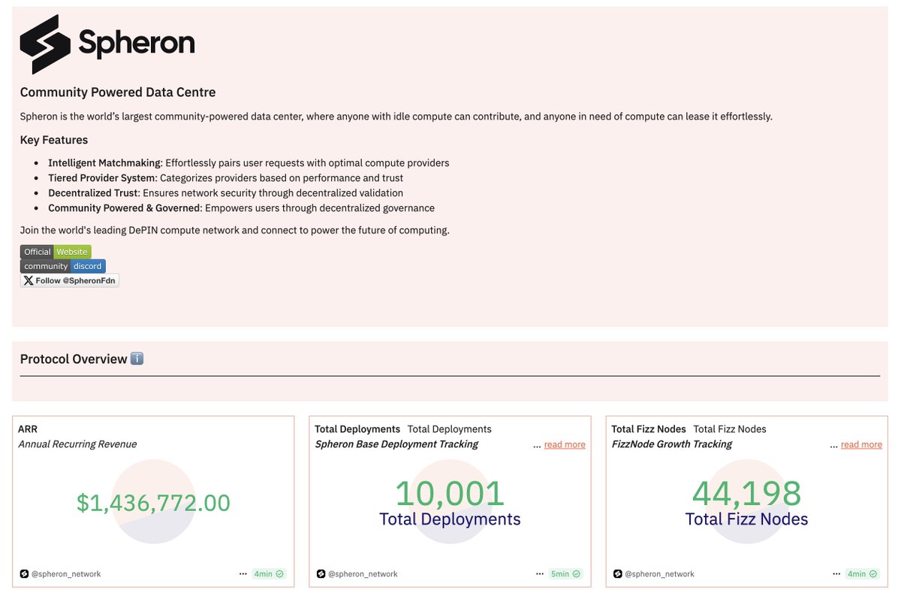
Task: Click the $1,436,772.00 ARR value
Action: pyautogui.click(x=153, y=503)
